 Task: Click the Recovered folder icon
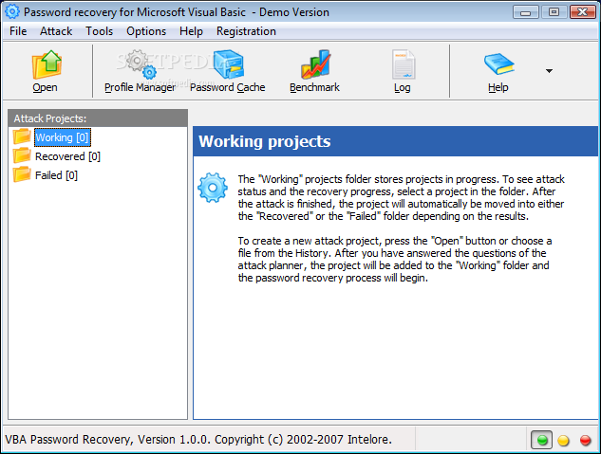pyautogui.click(x=22, y=155)
